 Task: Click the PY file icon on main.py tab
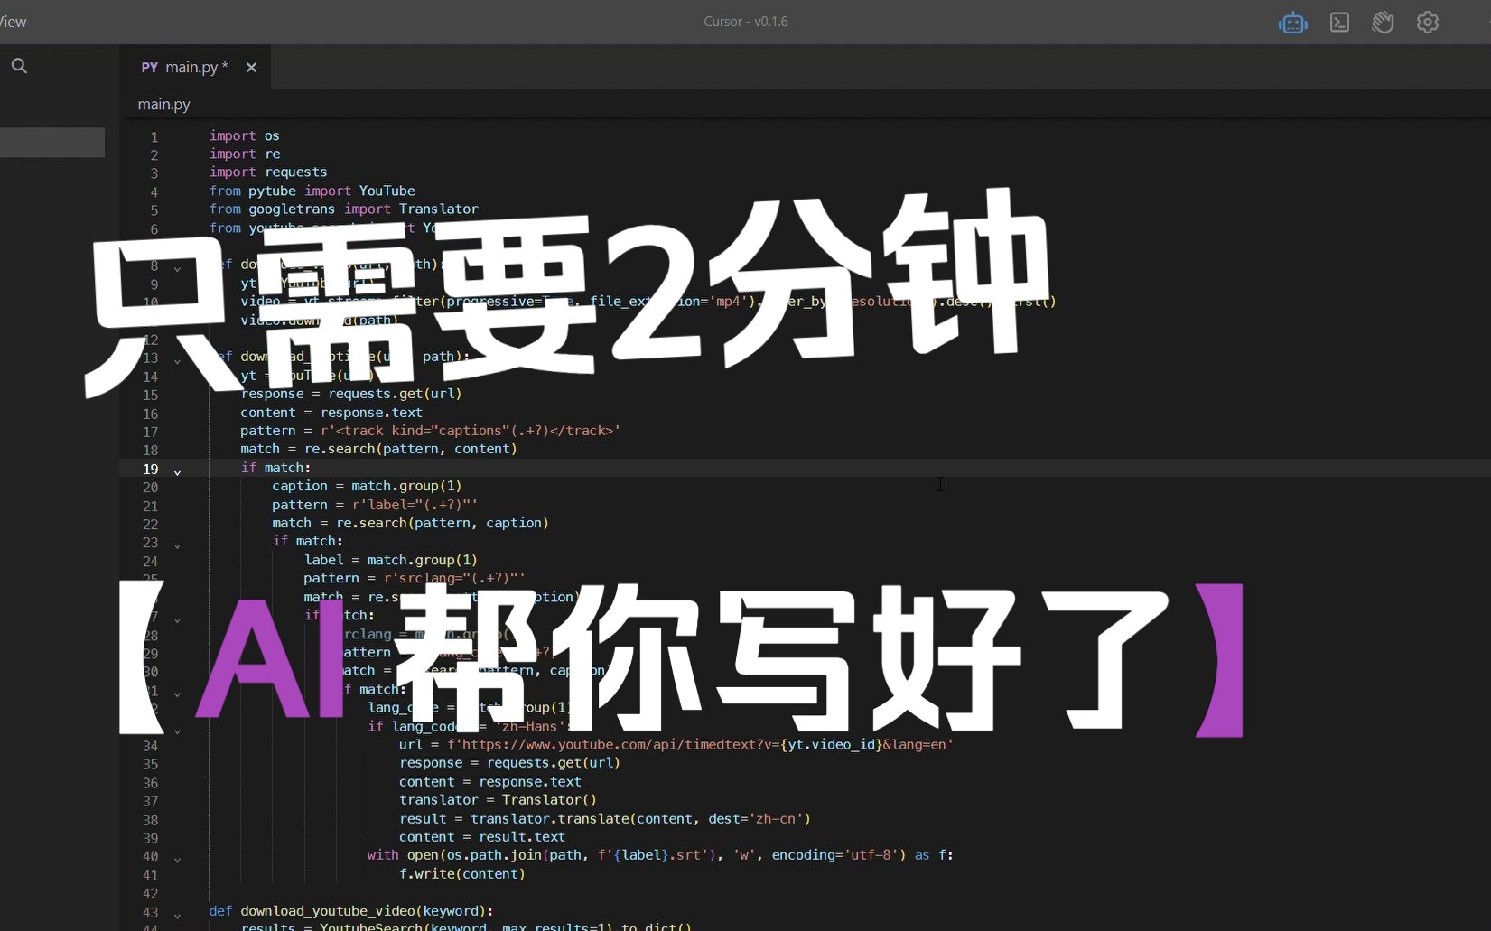point(148,67)
